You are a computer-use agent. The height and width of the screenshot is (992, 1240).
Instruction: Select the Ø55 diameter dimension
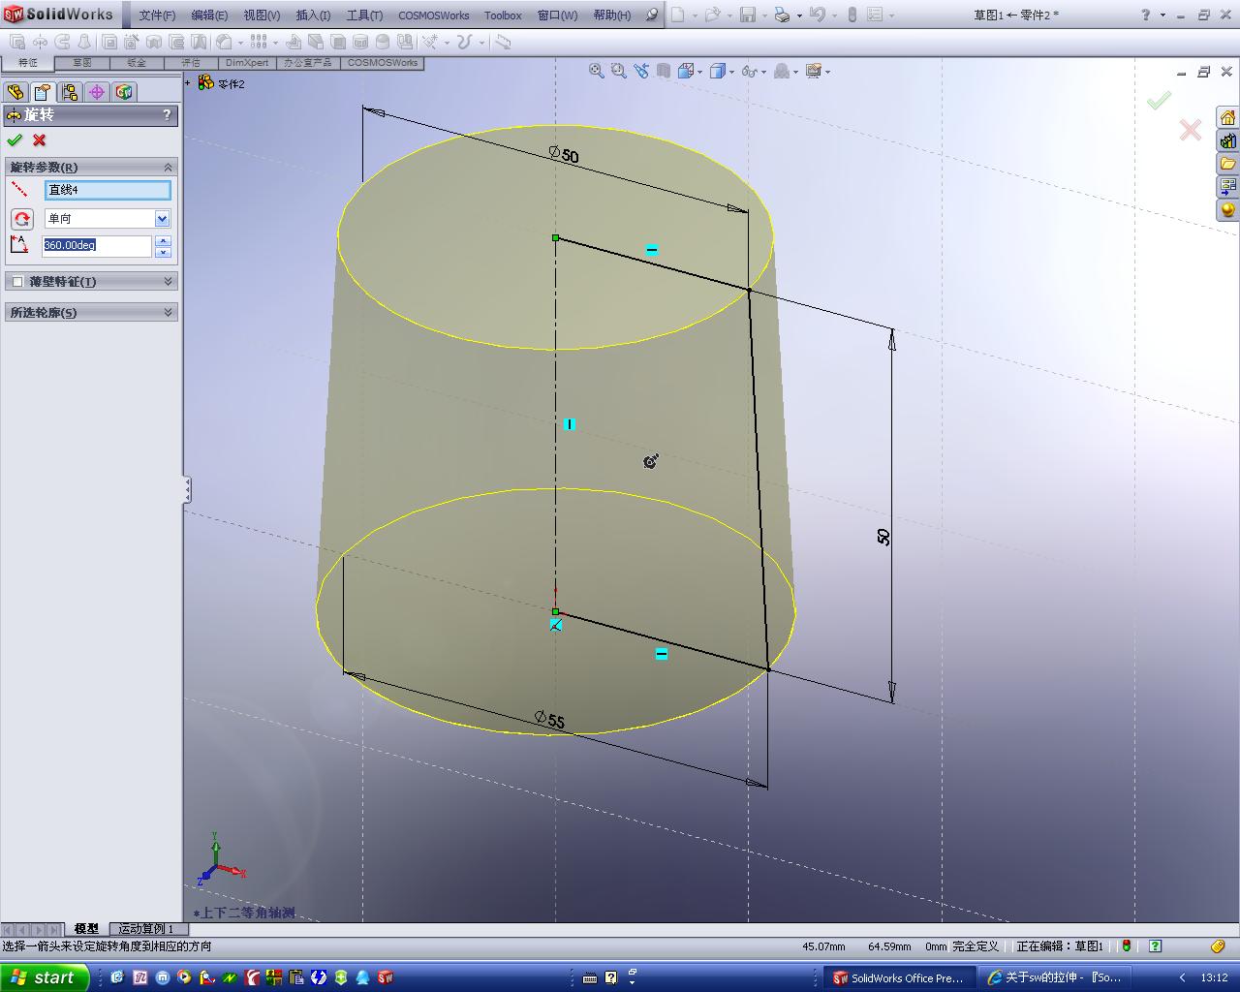(x=549, y=720)
